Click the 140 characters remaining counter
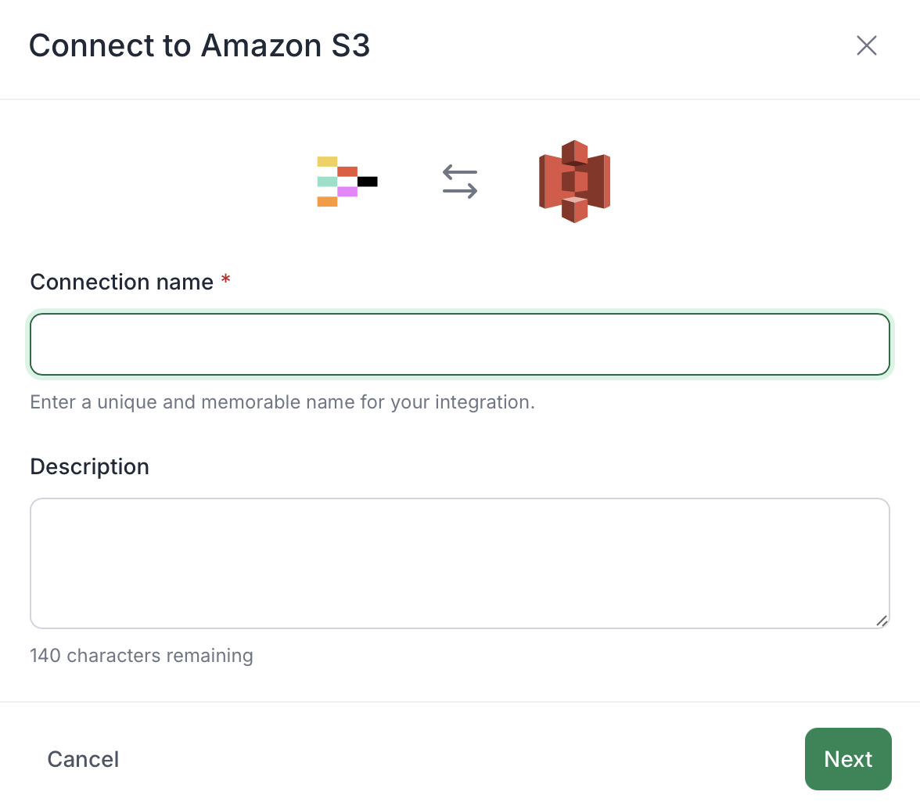The height and width of the screenshot is (806, 920). point(142,655)
